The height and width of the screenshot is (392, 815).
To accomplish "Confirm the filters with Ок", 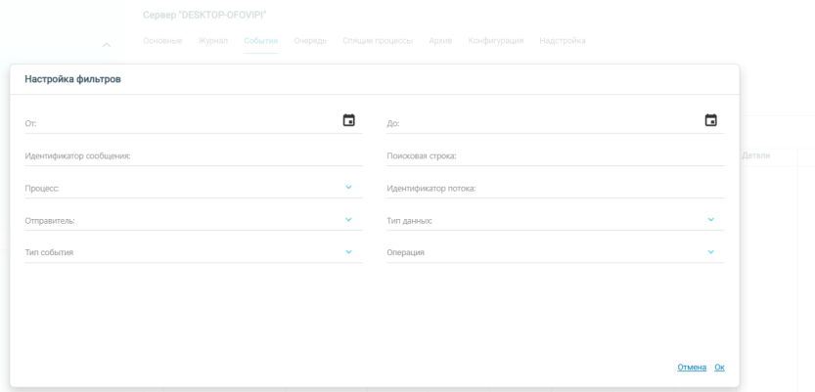I will tap(719, 368).
